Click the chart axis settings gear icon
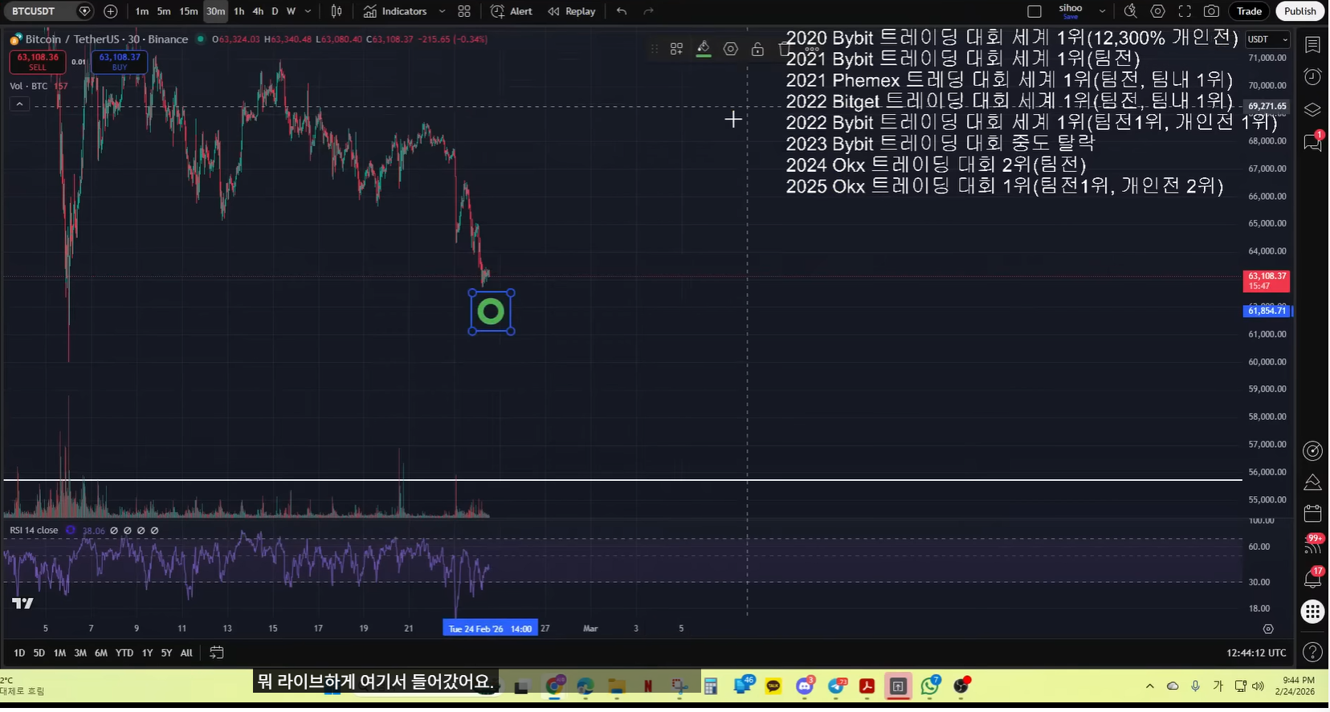 [x=1268, y=629]
